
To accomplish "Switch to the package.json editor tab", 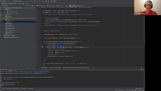I will coord(41,6).
